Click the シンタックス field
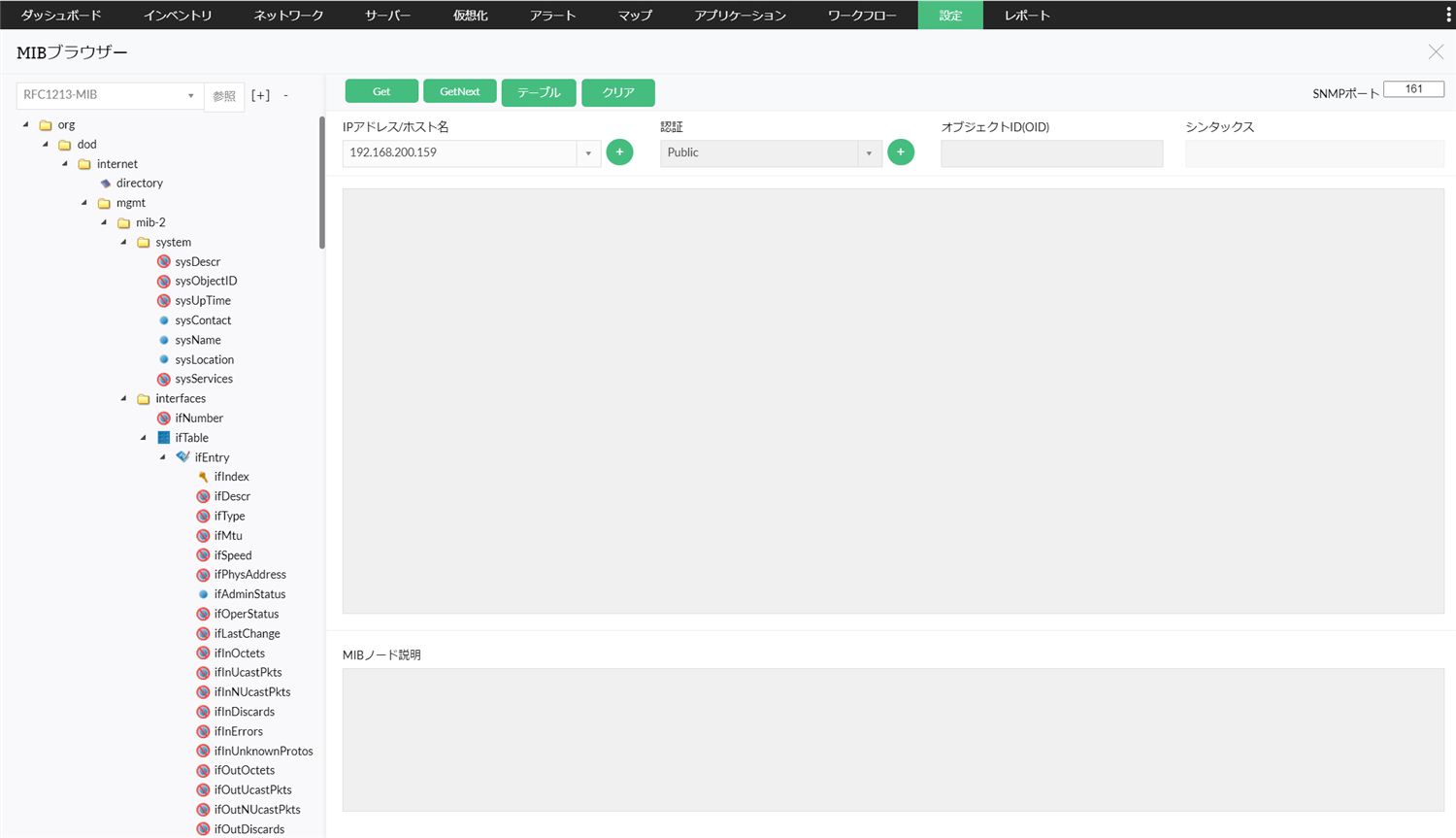 [x=1314, y=153]
